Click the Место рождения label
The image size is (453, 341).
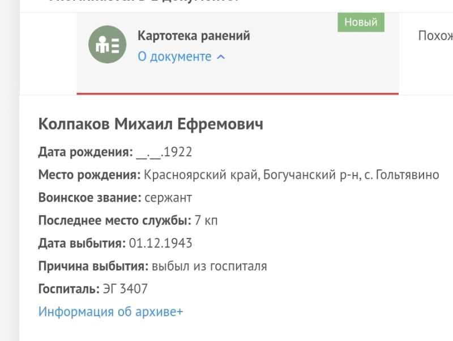coord(89,175)
